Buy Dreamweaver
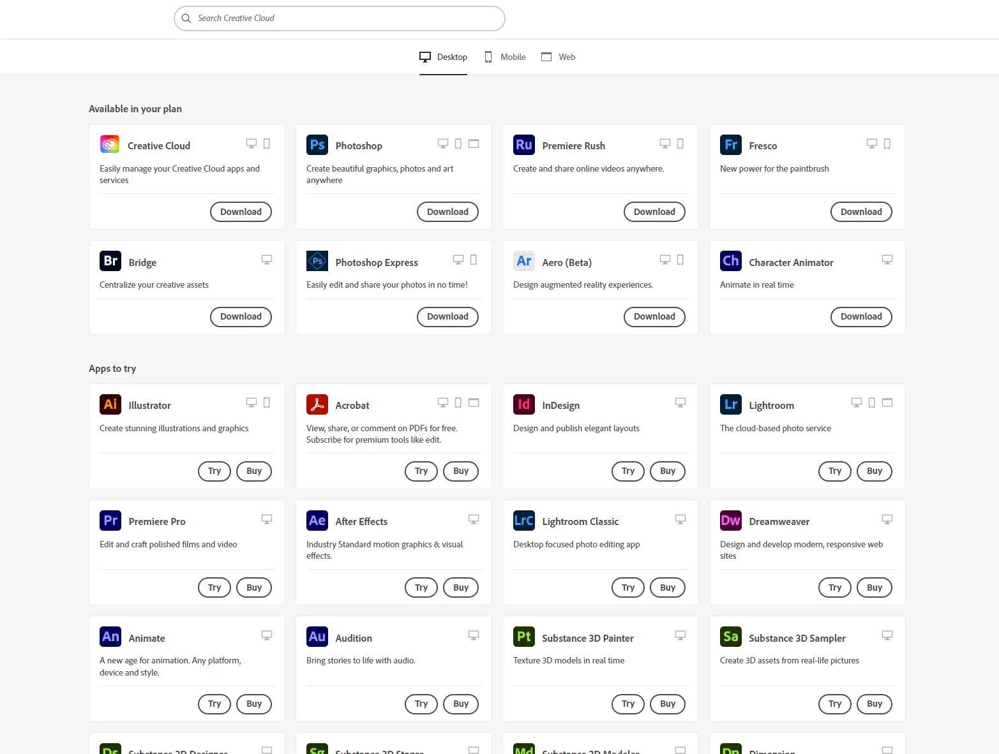 click(875, 588)
